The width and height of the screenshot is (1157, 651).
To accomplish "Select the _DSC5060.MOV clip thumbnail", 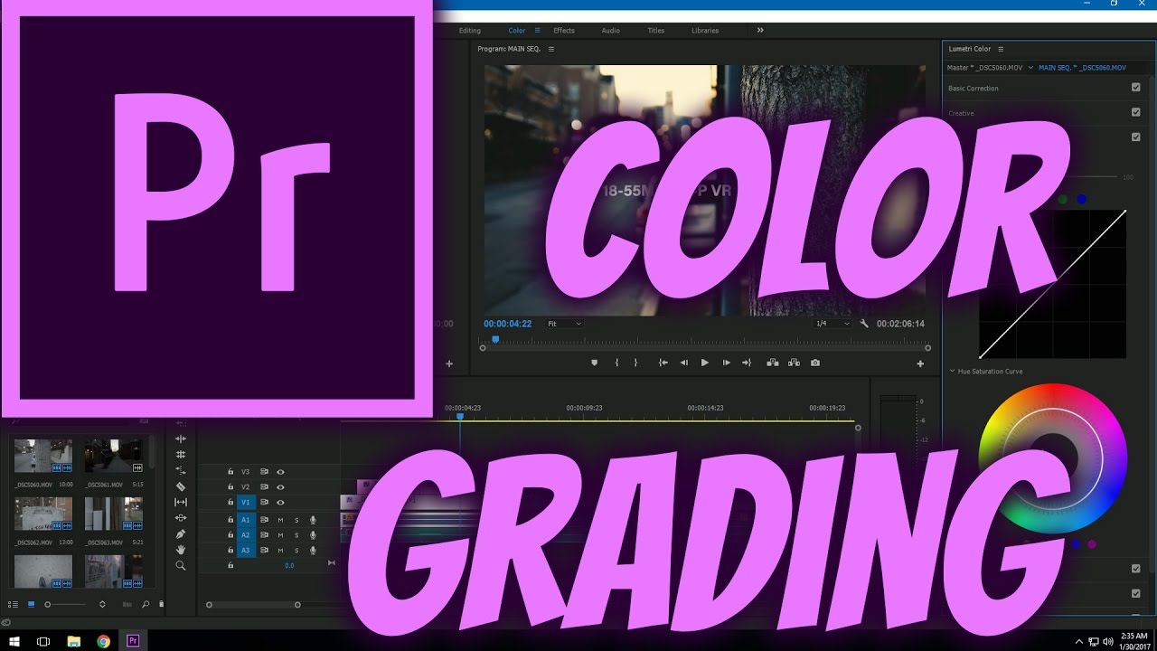I will tap(43, 456).
